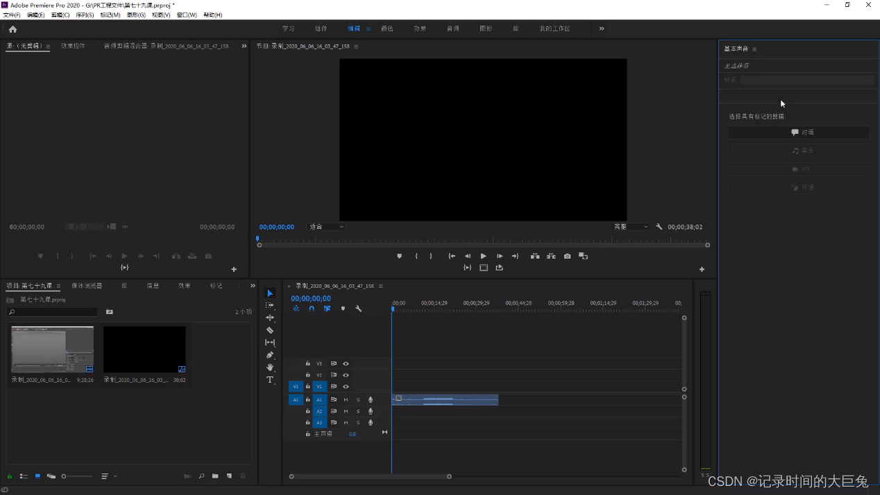Click the new search bin icon beside the search field
Image resolution: width=880 pixels, height=495 pixels.
pyautogui.click(x=109, y=312)
